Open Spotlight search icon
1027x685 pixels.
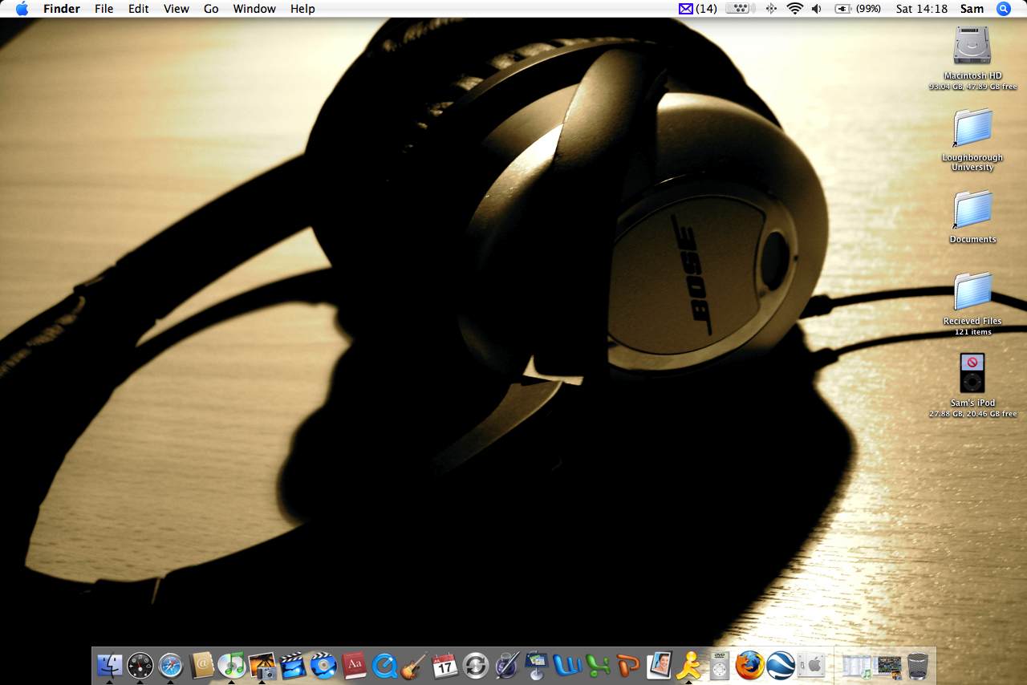(x=1004, y=9)
